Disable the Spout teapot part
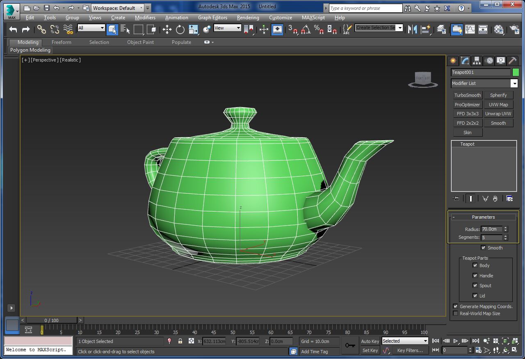Image resolution: width=525 pixels, height=359 pixels. click(475, 286)
